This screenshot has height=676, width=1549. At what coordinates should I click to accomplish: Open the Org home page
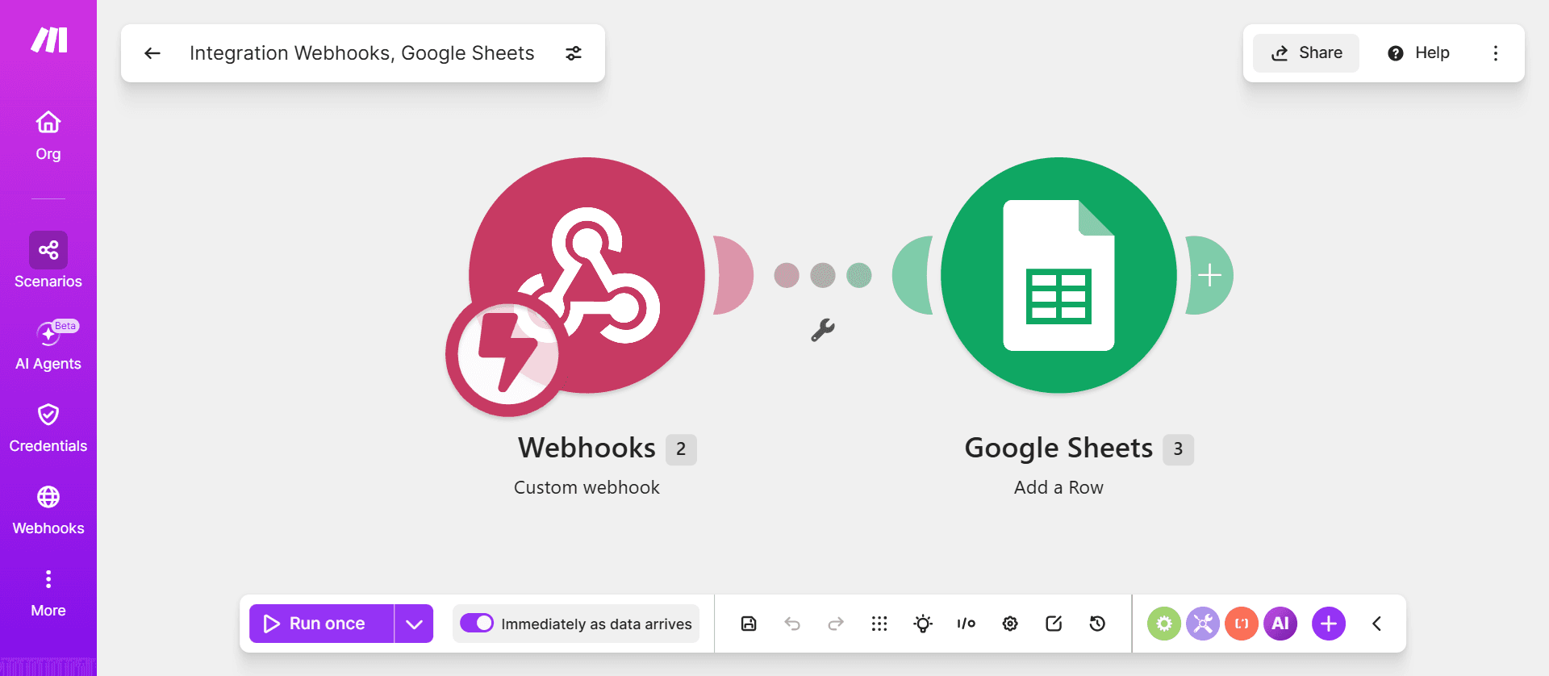tap(48, 136)
